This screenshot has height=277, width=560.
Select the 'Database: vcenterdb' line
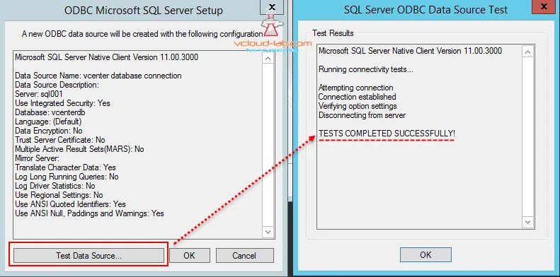50,112
